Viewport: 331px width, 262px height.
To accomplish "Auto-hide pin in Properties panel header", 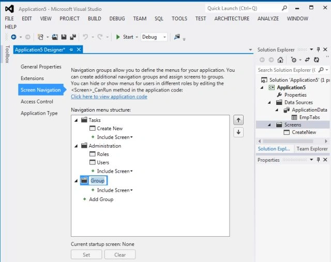I will tap(318, 160).
